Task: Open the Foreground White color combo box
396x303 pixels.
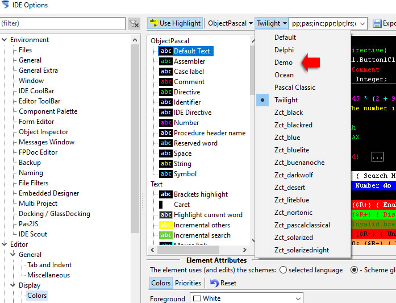Action: (x=246, y=298)
